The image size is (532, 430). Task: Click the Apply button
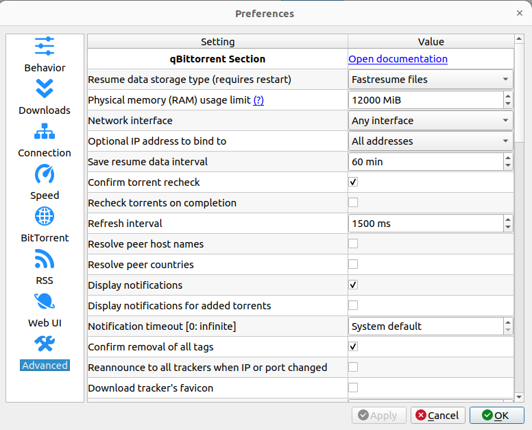tap(378, 416)
